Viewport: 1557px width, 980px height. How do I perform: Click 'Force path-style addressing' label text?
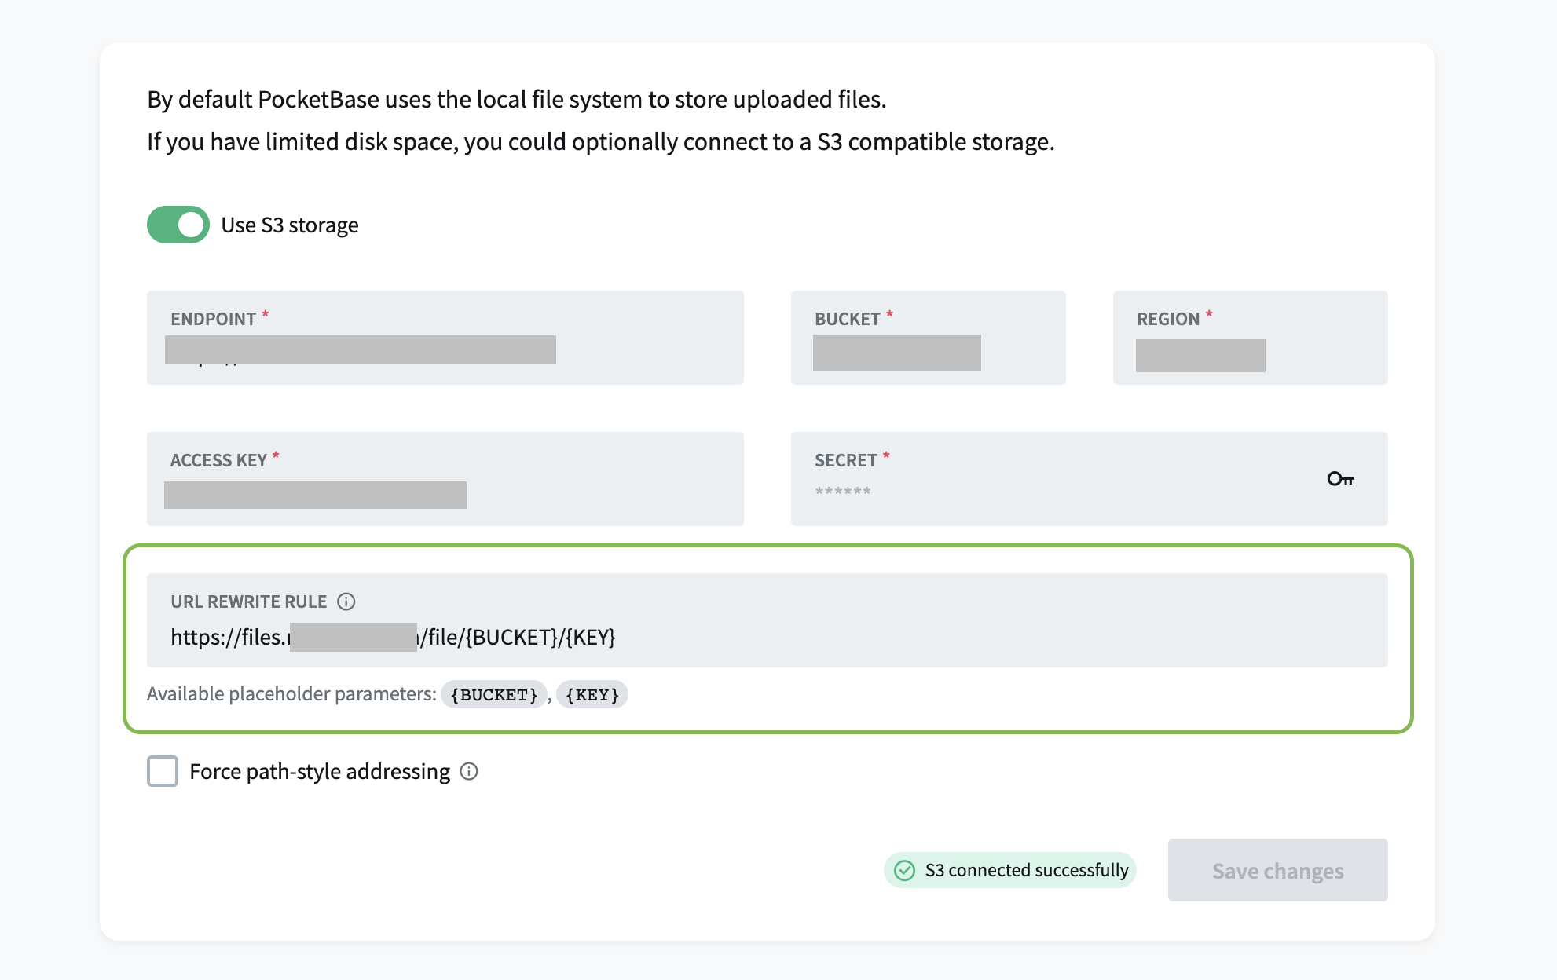(x=320, y=772)
